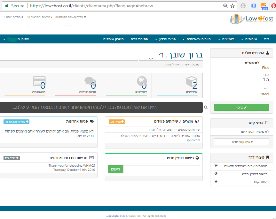Click the ad blocker OFF extension icon
The height and width of the screenshot is (219, 276).
264,6
